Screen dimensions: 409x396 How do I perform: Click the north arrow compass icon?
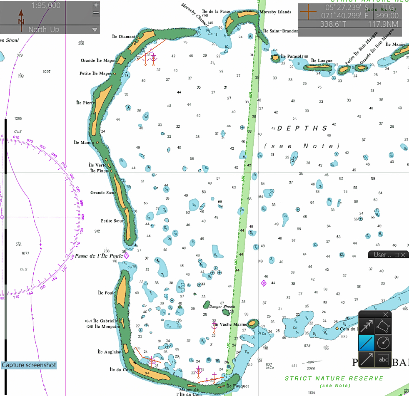(21, 20)
